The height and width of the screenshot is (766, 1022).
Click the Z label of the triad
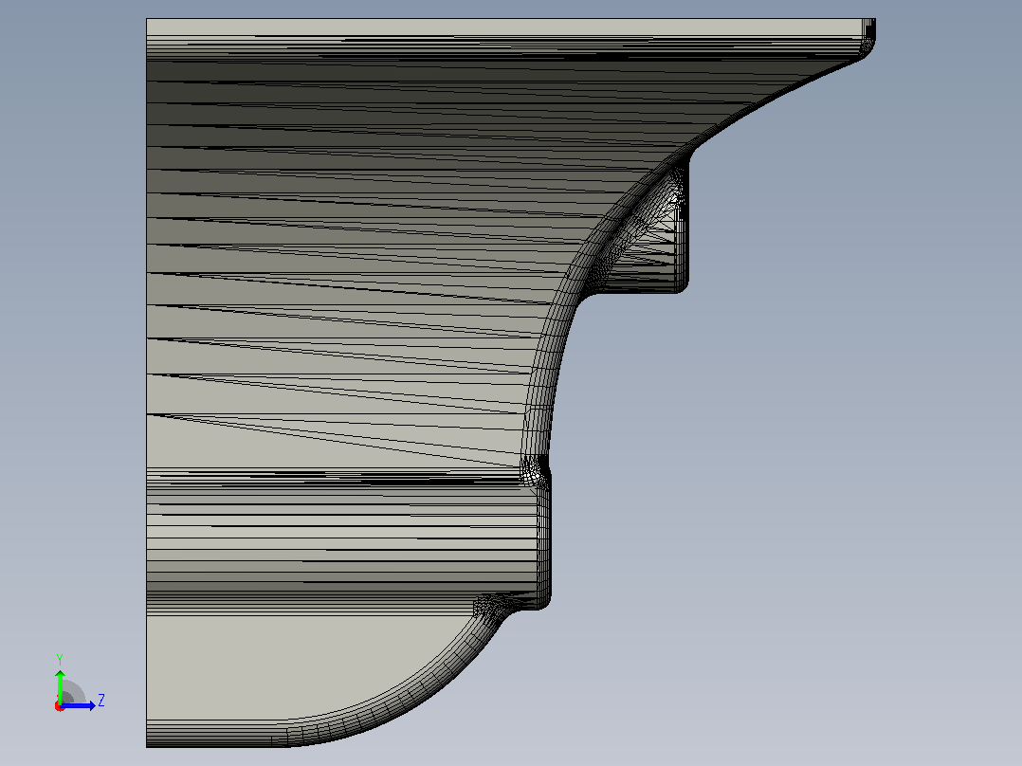pos(101,701)
